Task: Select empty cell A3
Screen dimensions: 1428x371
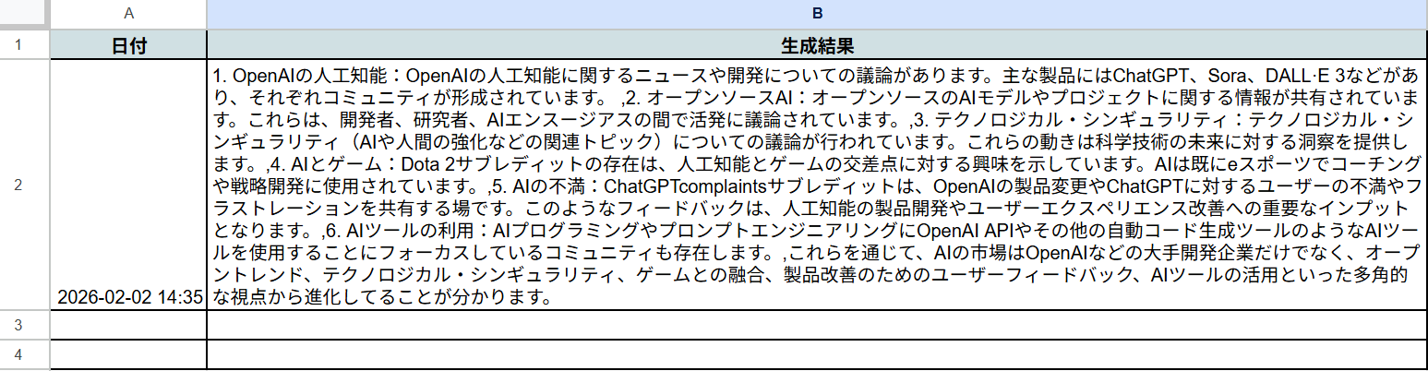Action: (128, 325)
